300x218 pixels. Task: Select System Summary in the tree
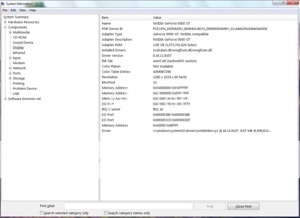point(16,17)
